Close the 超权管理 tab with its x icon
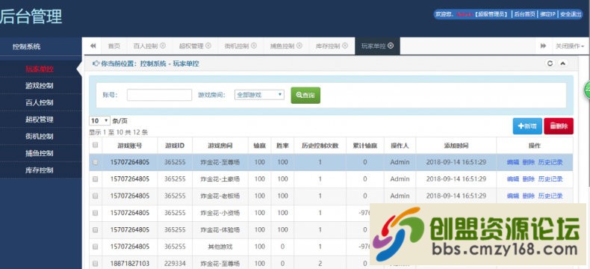The image size is (590, 269). 208,46
